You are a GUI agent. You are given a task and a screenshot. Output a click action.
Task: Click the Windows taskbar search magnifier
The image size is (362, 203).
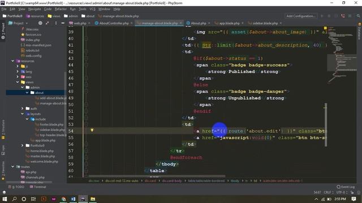point(14,199)
